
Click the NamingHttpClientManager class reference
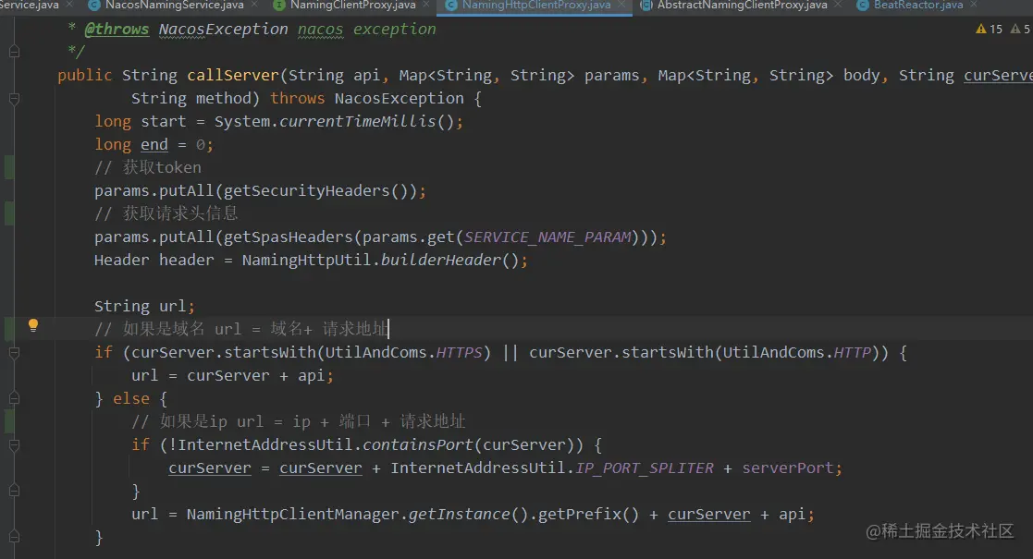(x=292, y=514)
